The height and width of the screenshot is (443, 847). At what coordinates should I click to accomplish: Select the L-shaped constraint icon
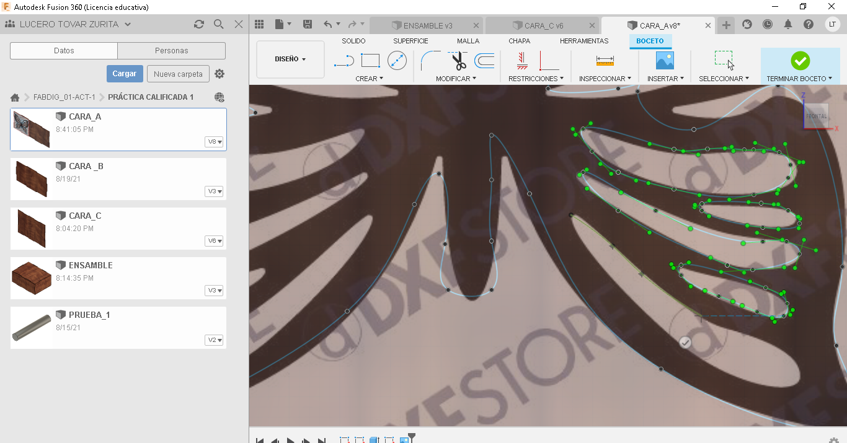549,61
